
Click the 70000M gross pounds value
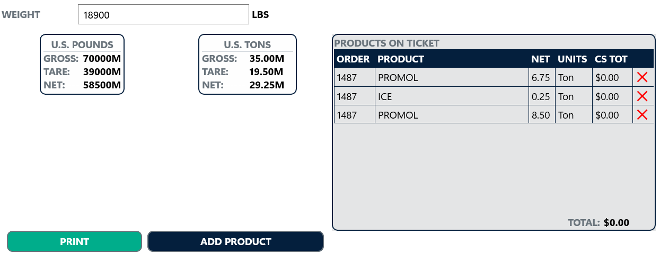pos(102,59)
